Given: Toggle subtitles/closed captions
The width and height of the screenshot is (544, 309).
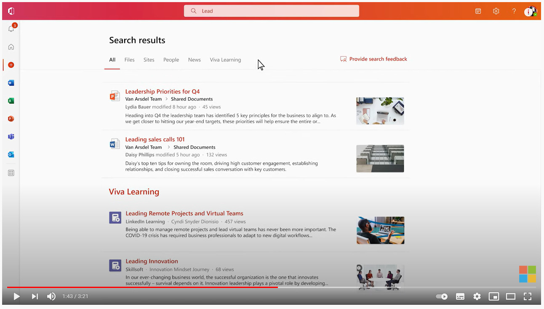Looking at the screenshot, I should pos(460,296).
